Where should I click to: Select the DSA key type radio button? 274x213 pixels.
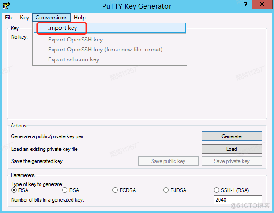point(65,190)
